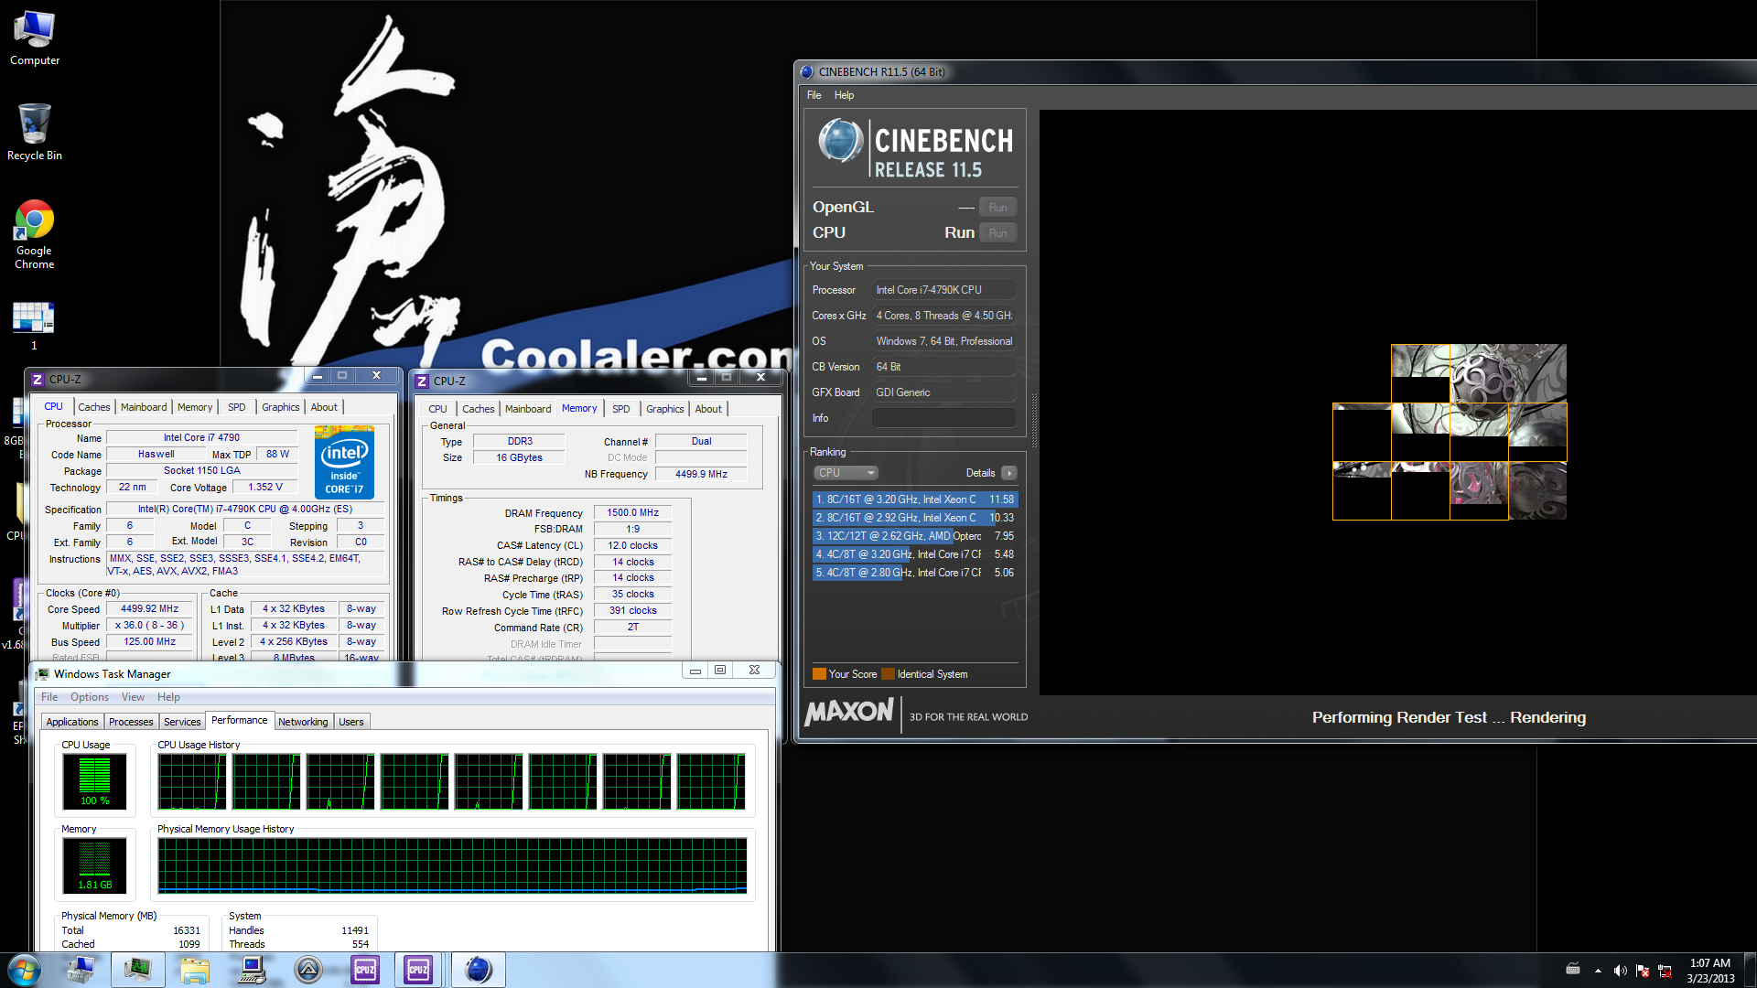
Task: Open Mainboard tab in left CPU-Z
Action: coord(144,407)
